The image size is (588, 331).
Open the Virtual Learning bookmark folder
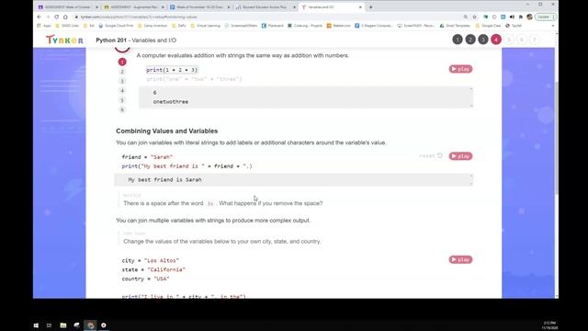point(206,26)
